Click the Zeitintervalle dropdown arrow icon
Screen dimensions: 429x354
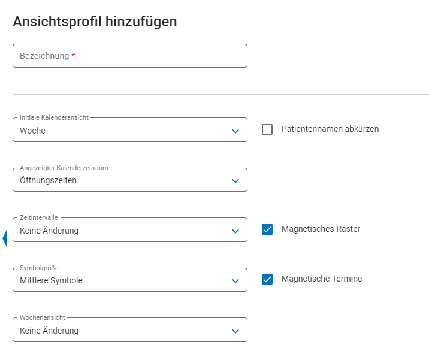coord(235,231)
